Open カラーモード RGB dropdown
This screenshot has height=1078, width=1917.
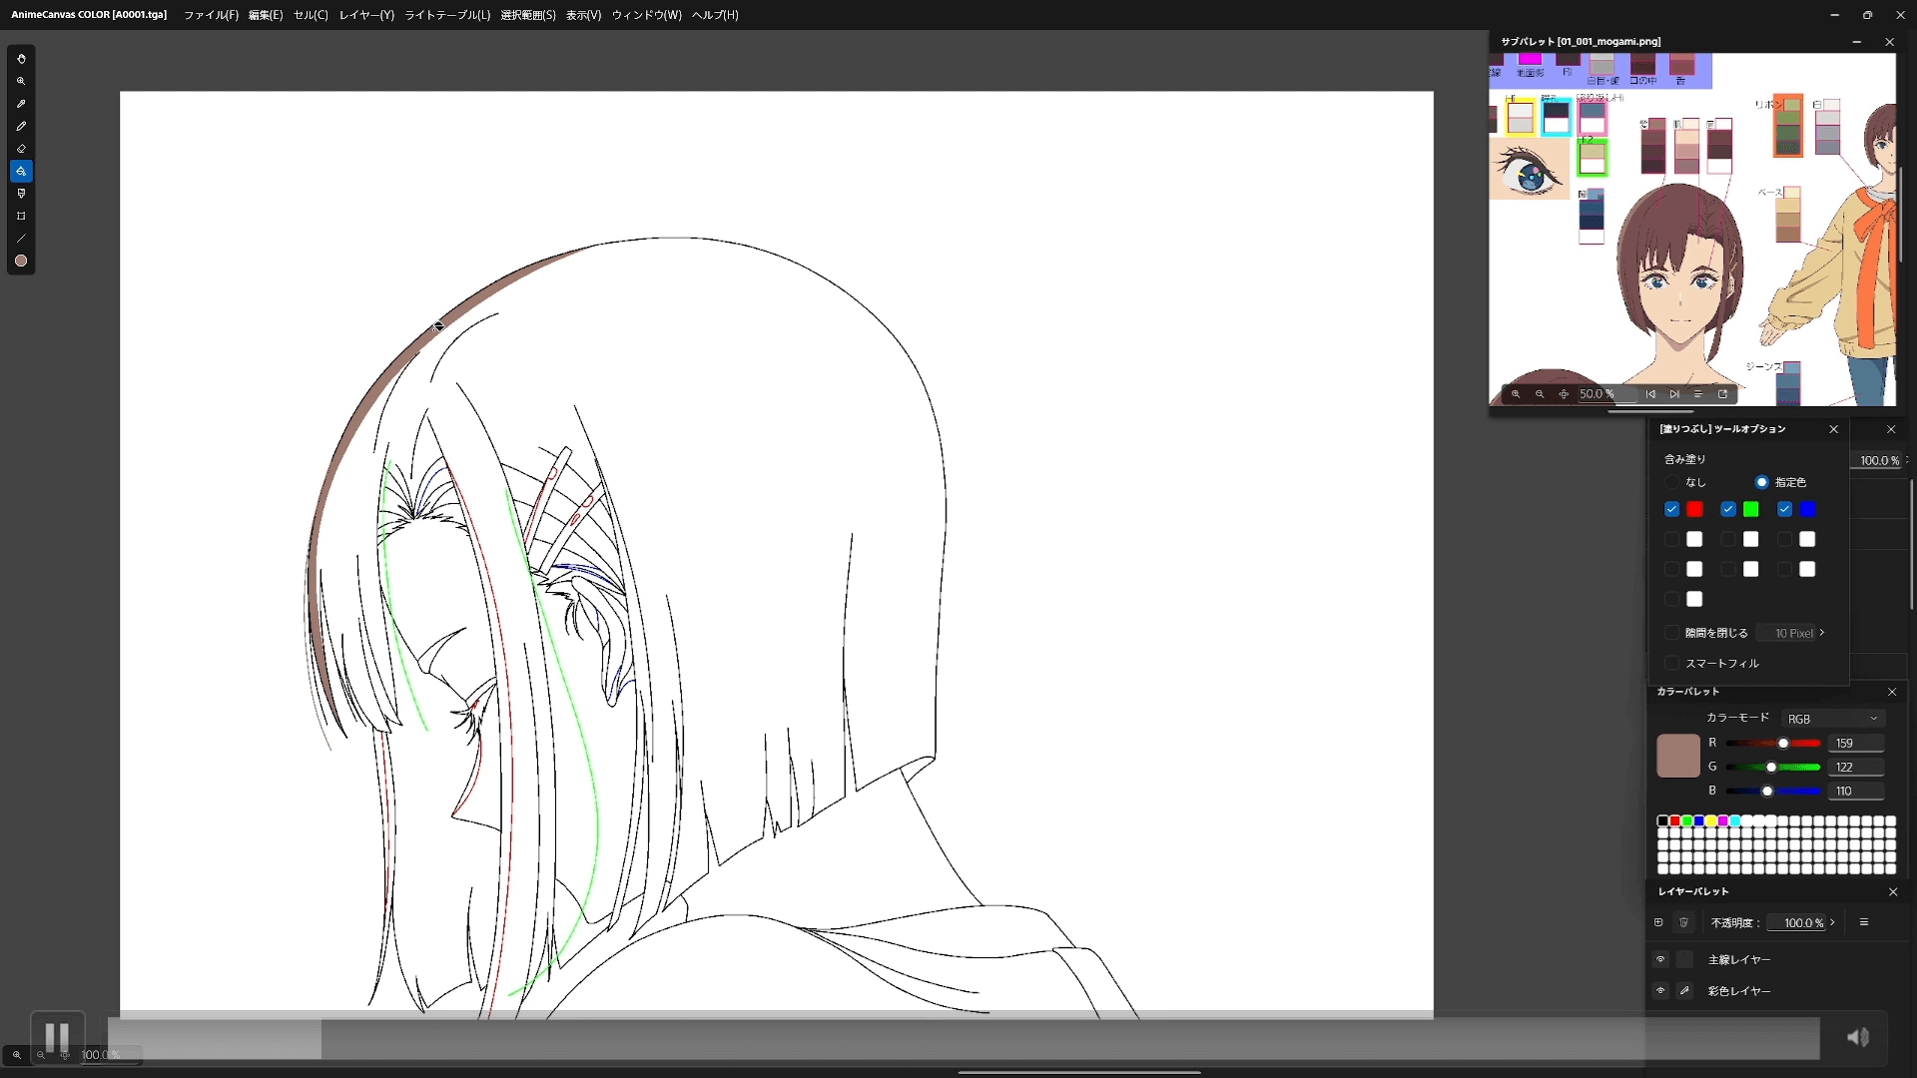(x=1831, y=719)
